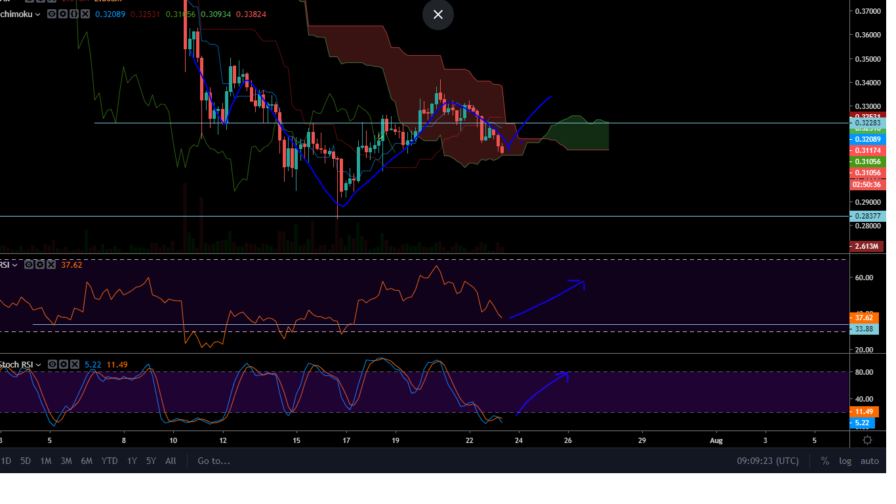Viewport: 896px width, 504px height.
Task: Toggle logarithmic scale with log button
Action: point(845,461)
